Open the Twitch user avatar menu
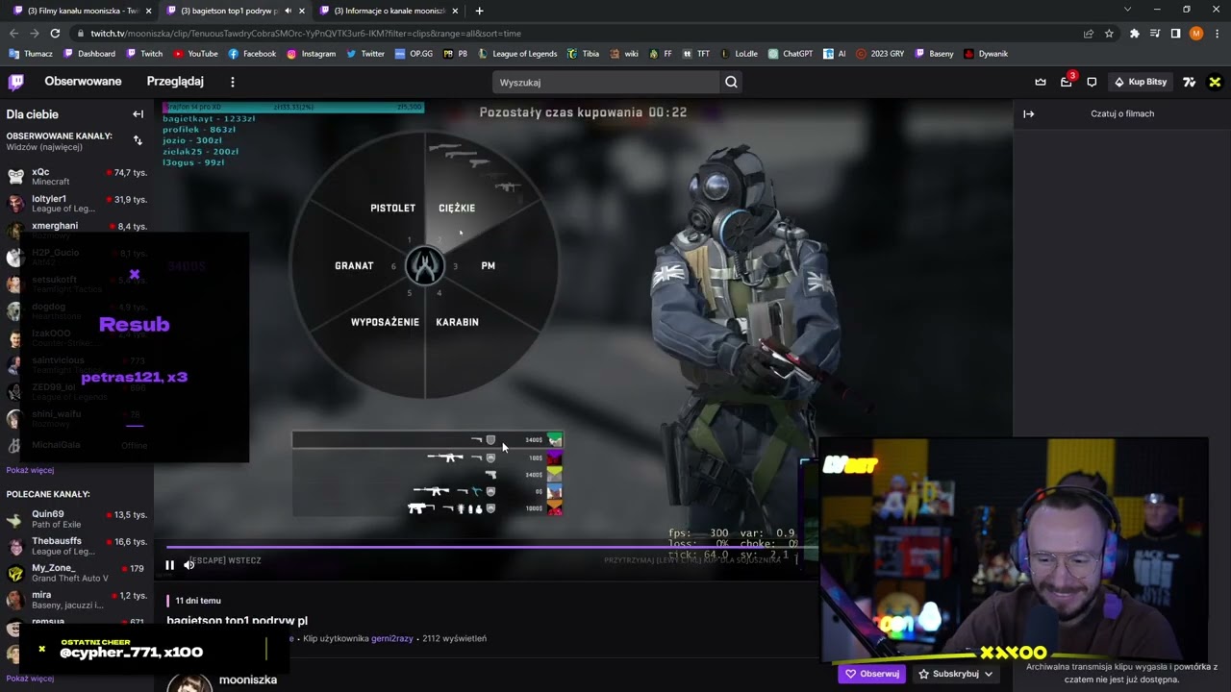This screenshot has width=1231, height=692. (x=1215, y=82)
